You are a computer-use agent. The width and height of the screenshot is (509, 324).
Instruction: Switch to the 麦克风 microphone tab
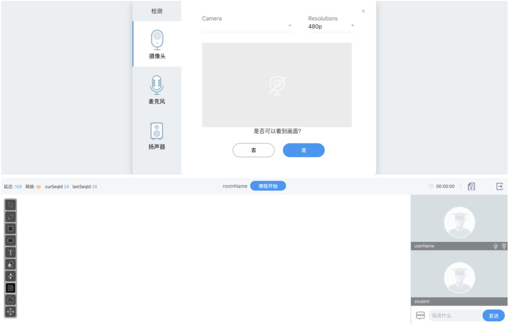click(x=156, y=90)
